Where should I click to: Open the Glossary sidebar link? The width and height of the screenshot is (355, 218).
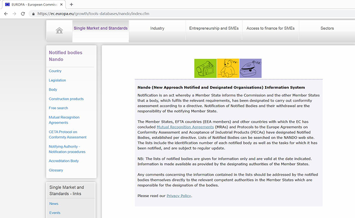[x=56, y=170]
